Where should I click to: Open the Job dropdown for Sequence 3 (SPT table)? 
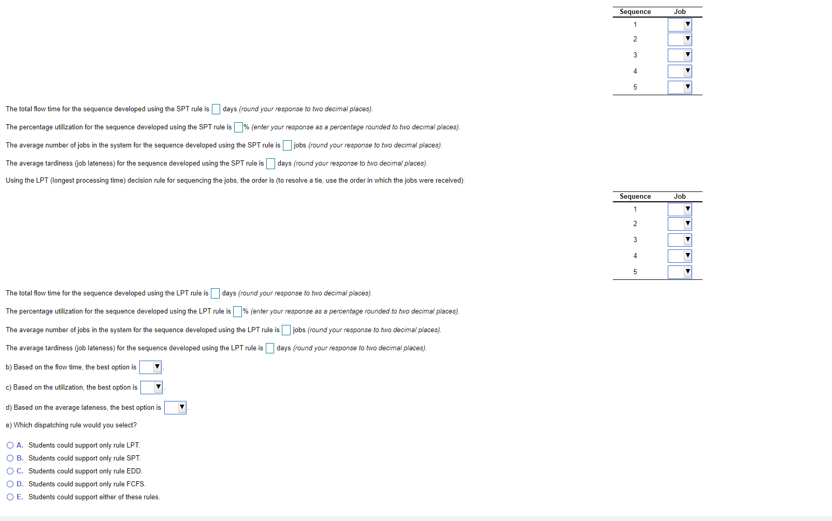[679, 55]
